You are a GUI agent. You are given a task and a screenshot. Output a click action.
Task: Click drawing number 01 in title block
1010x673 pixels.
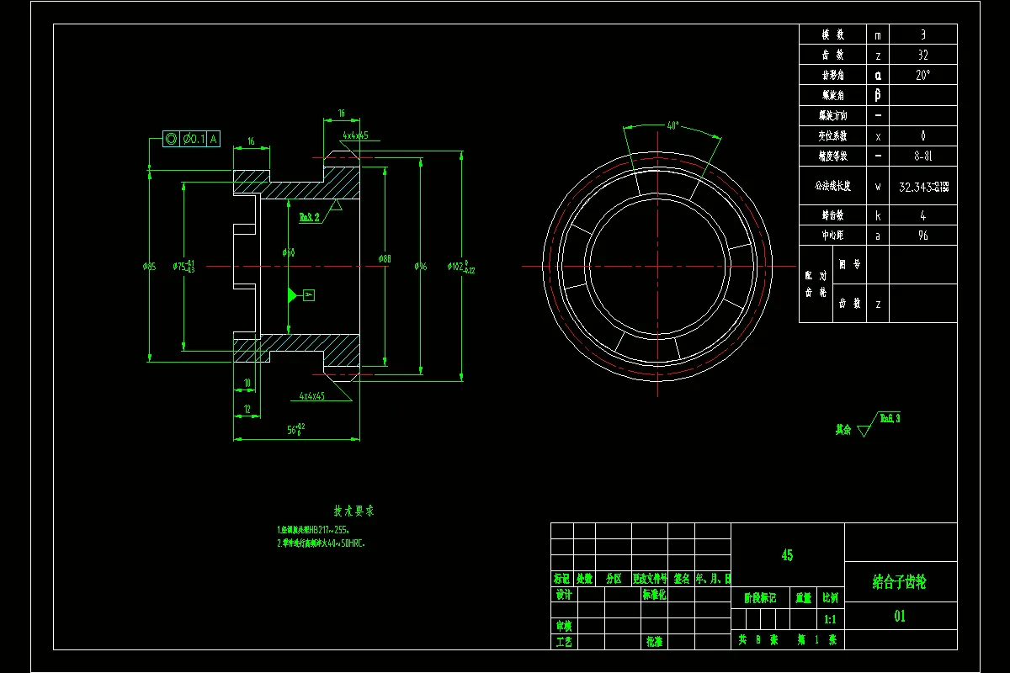(x=900, y=616)
